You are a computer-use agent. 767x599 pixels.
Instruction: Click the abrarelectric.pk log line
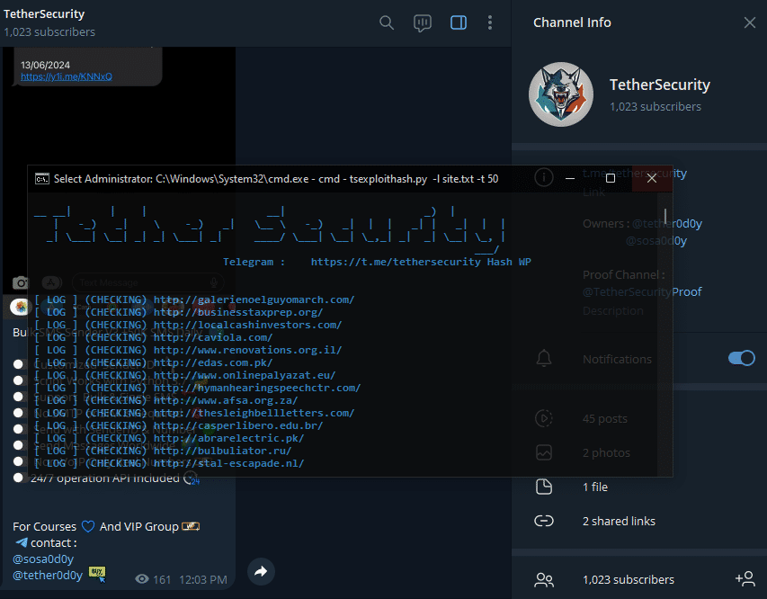169,439
